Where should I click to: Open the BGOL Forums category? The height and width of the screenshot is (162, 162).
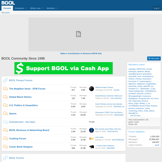[16, 158]
